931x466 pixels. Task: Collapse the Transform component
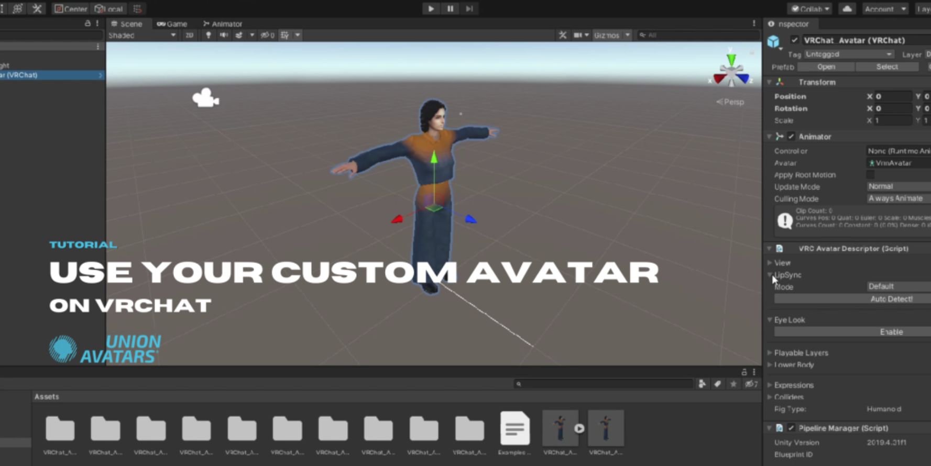pos(769,82)
